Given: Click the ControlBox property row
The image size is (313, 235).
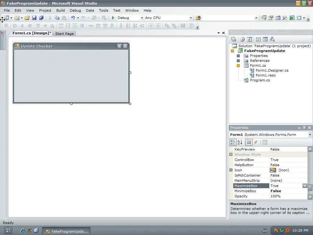Looking at the screenshot, I should [270, 160].
